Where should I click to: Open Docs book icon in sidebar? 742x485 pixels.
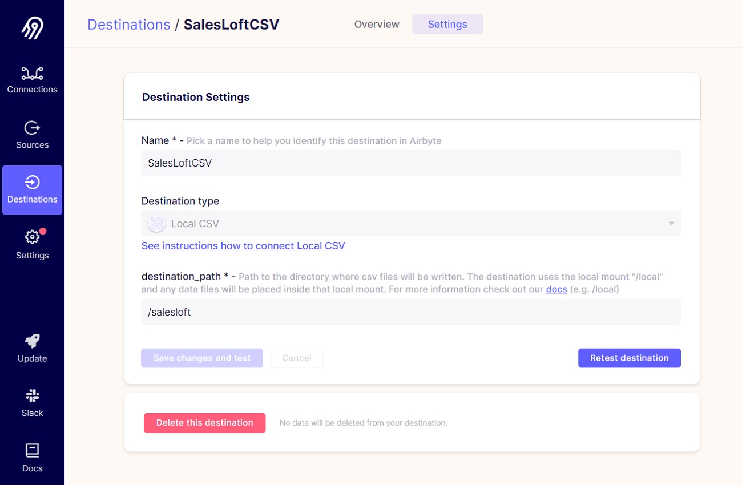pyautogui.click(x=32, y=451)
